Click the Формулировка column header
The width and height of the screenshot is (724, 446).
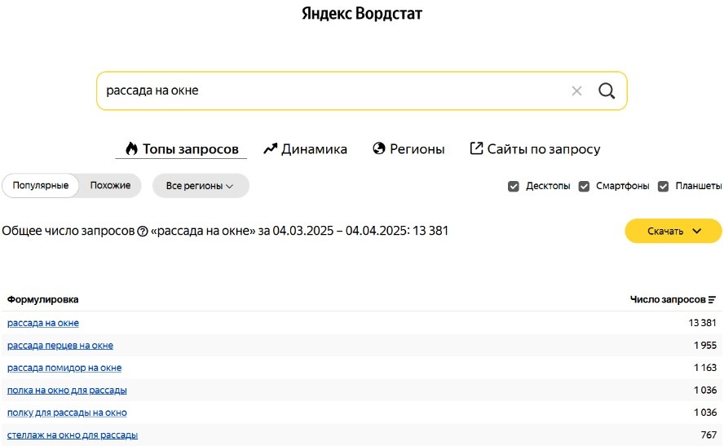[43, 299]
